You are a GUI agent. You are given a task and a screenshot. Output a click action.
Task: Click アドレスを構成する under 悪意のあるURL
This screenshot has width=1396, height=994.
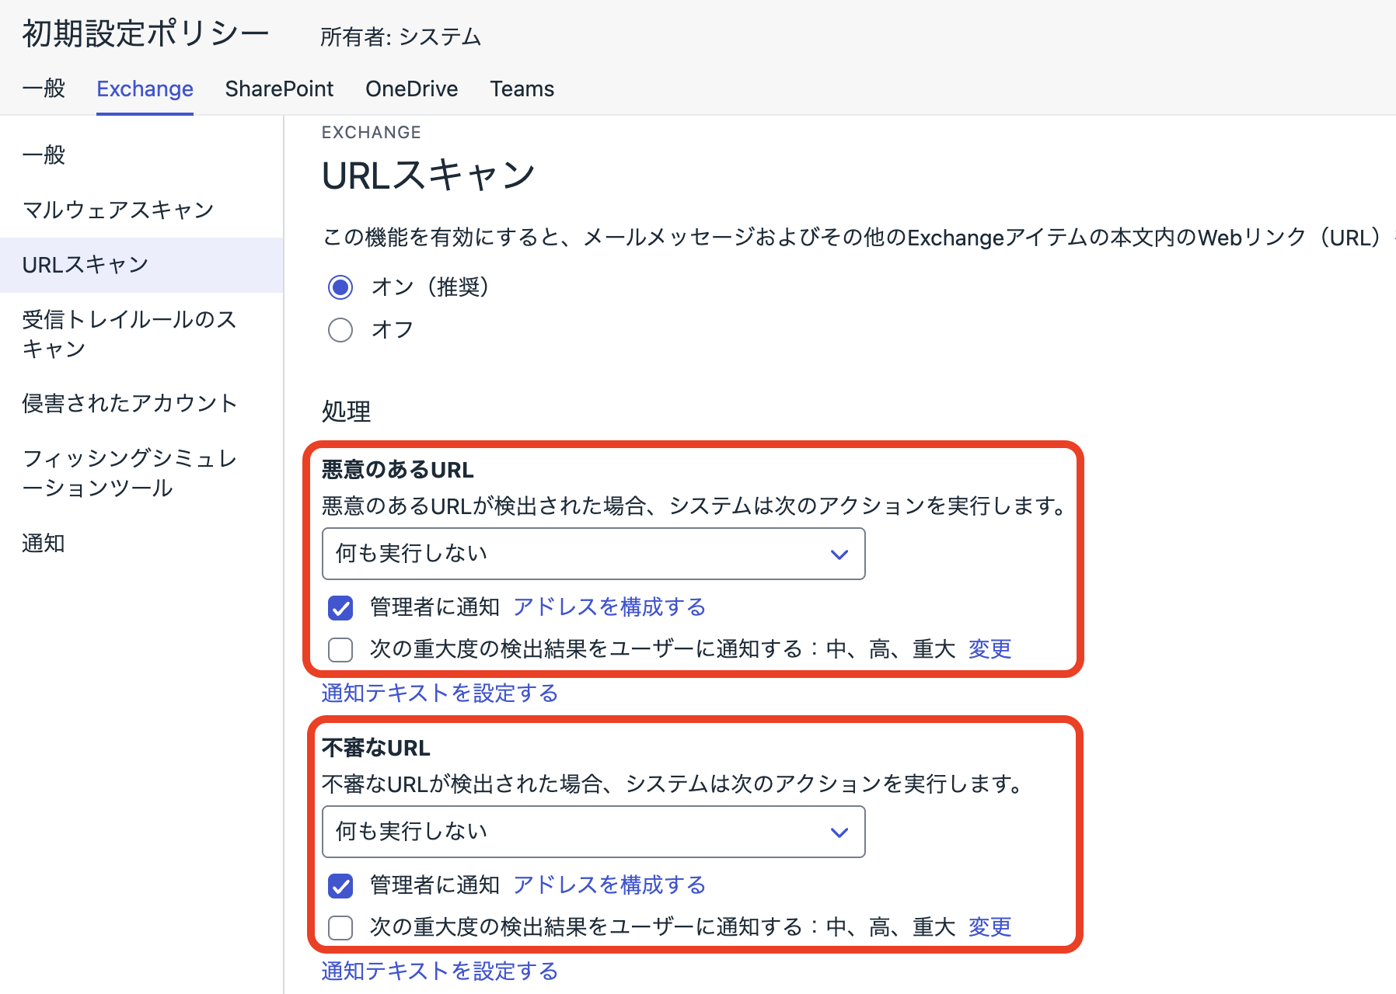point(609,606)
